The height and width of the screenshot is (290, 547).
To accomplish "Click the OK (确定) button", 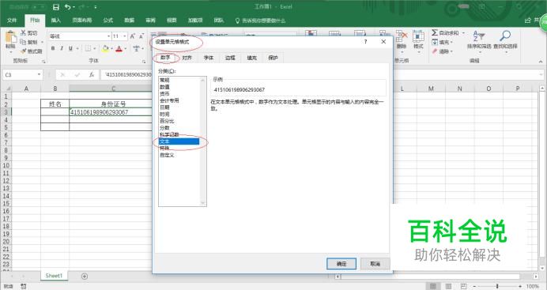I will [x=341, y=264].
